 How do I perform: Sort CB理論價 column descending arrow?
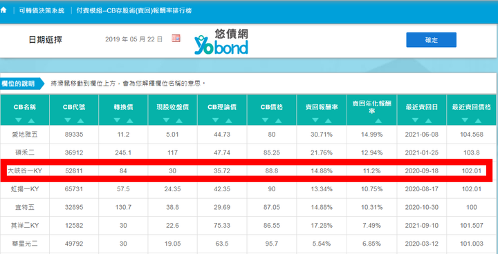pyautogui.click(x=216, y=121)
